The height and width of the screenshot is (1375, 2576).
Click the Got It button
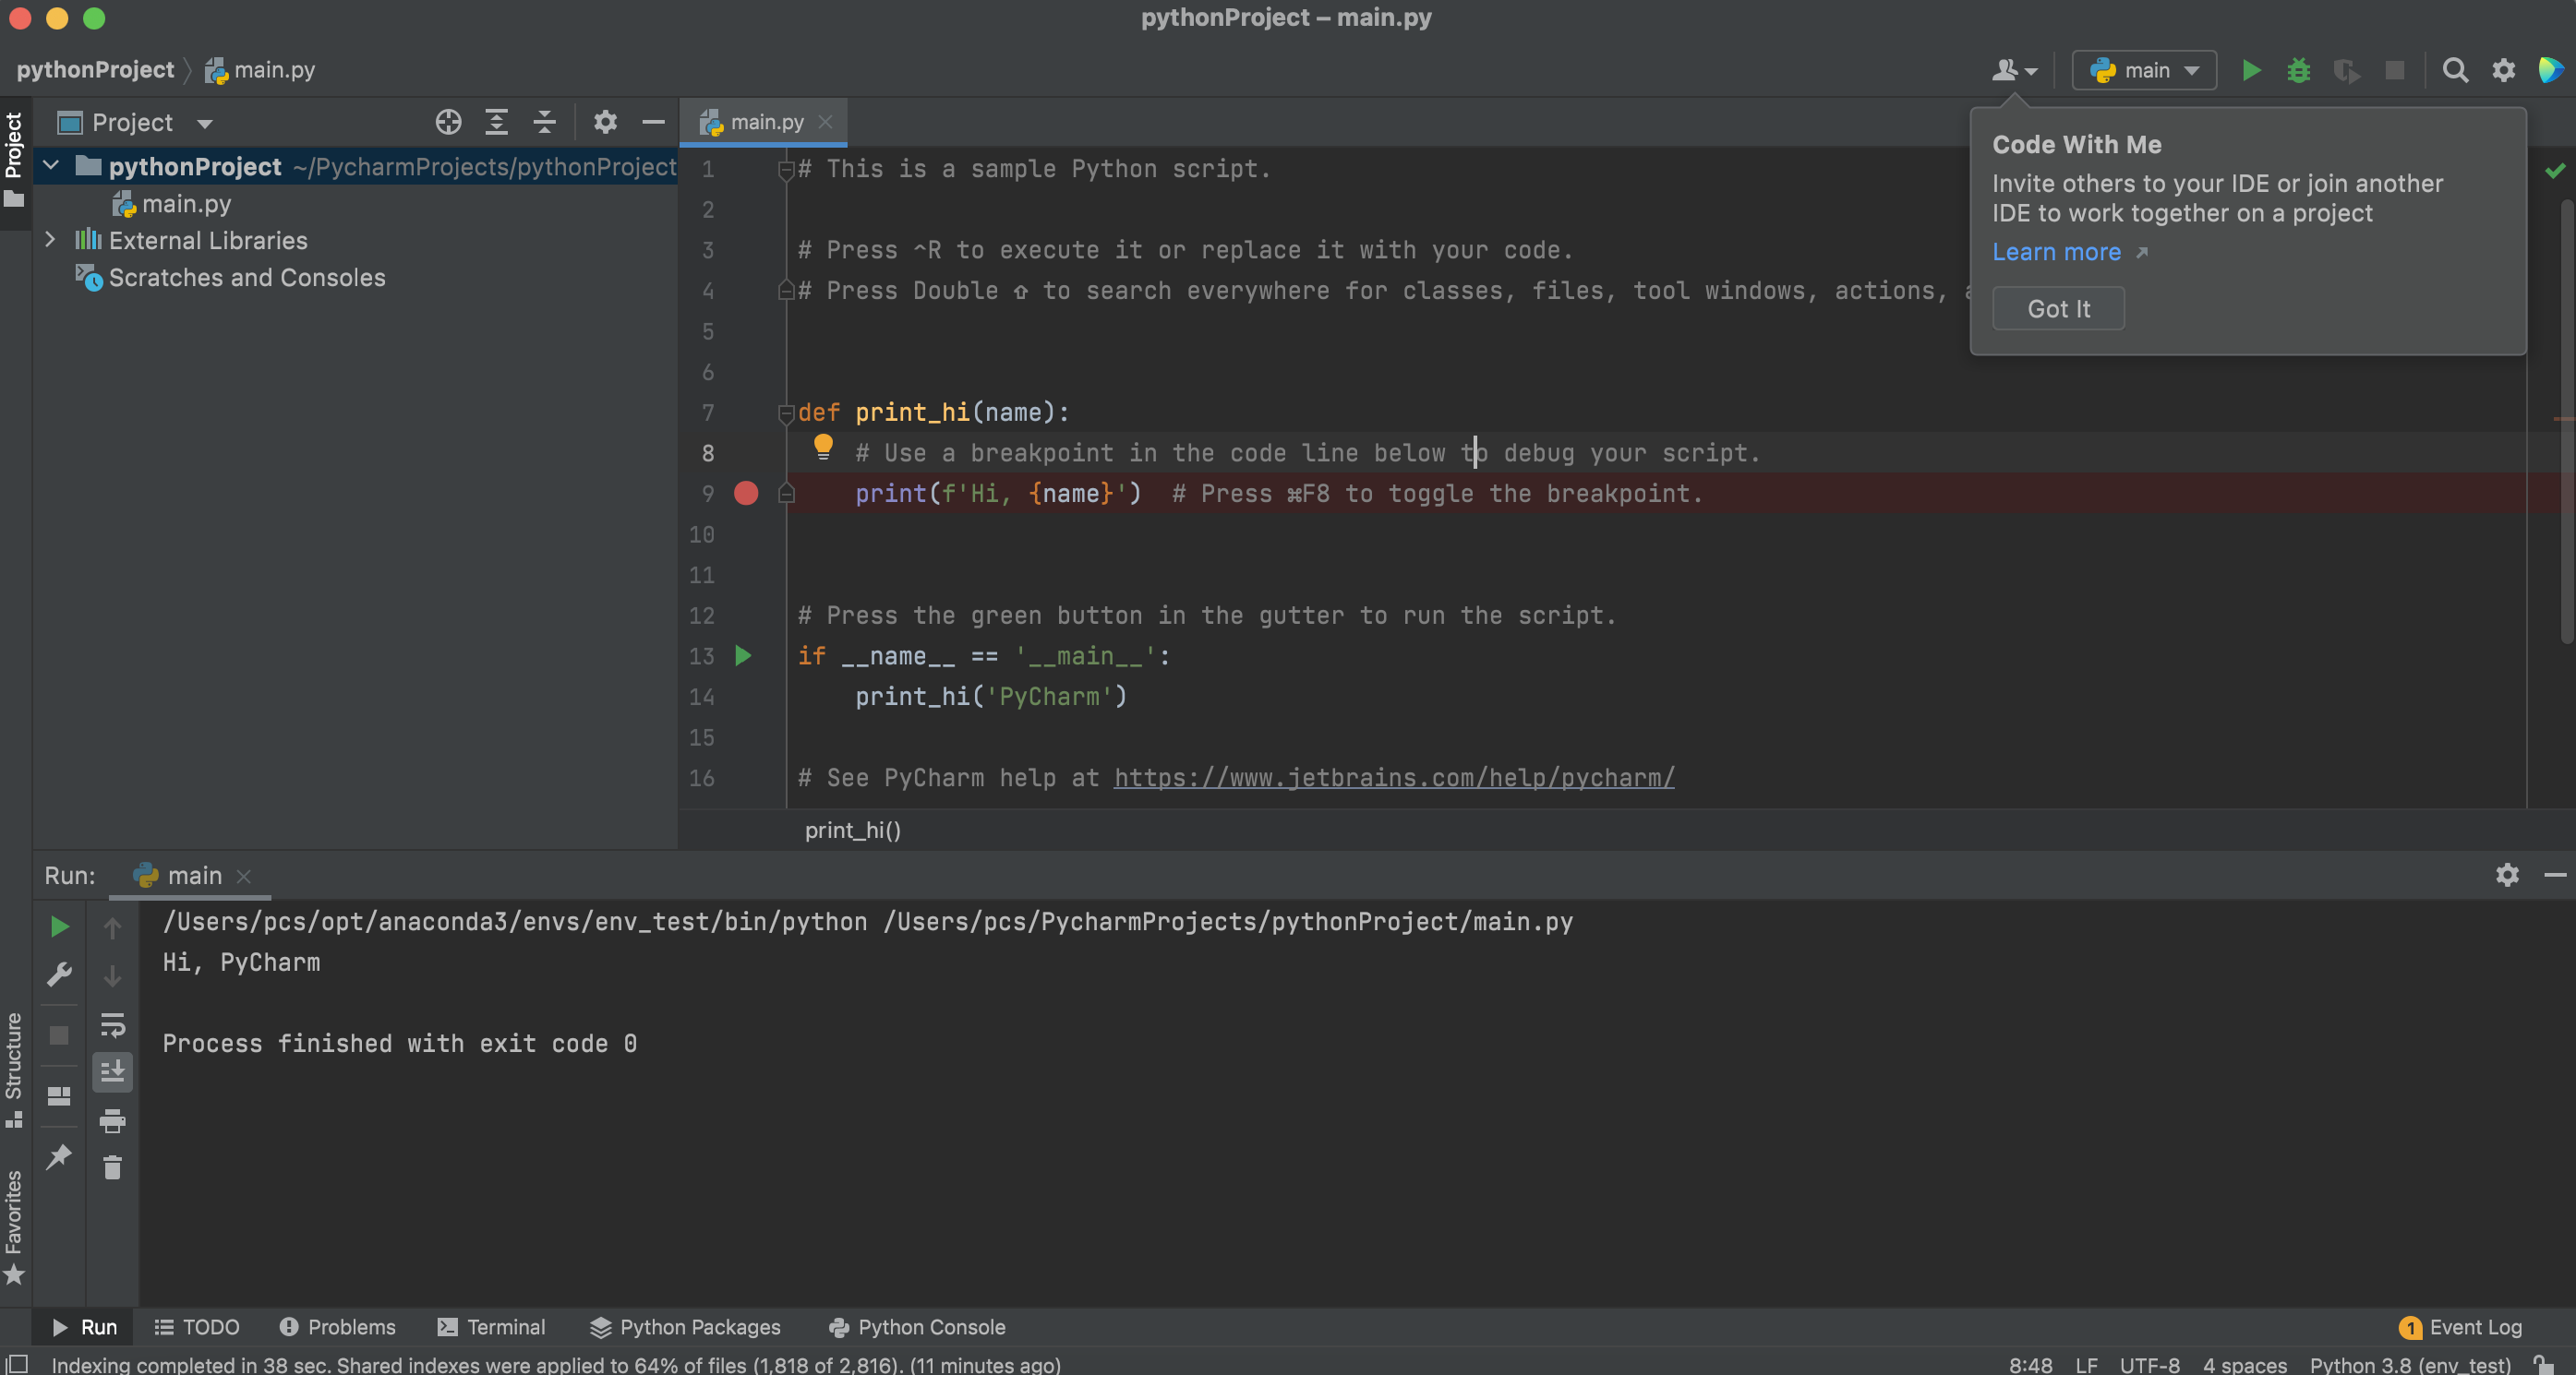(x=2058, y=309)
